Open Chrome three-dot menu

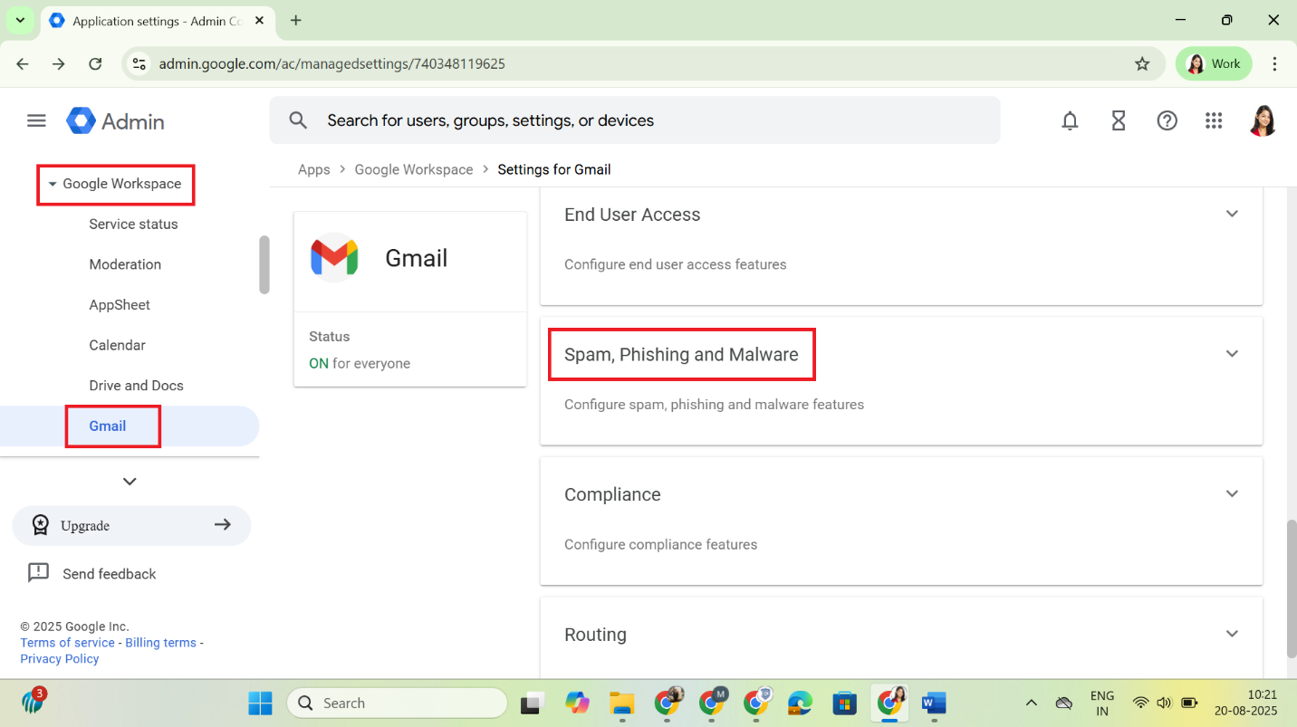pyautogui.click(x=1274, y=63)
